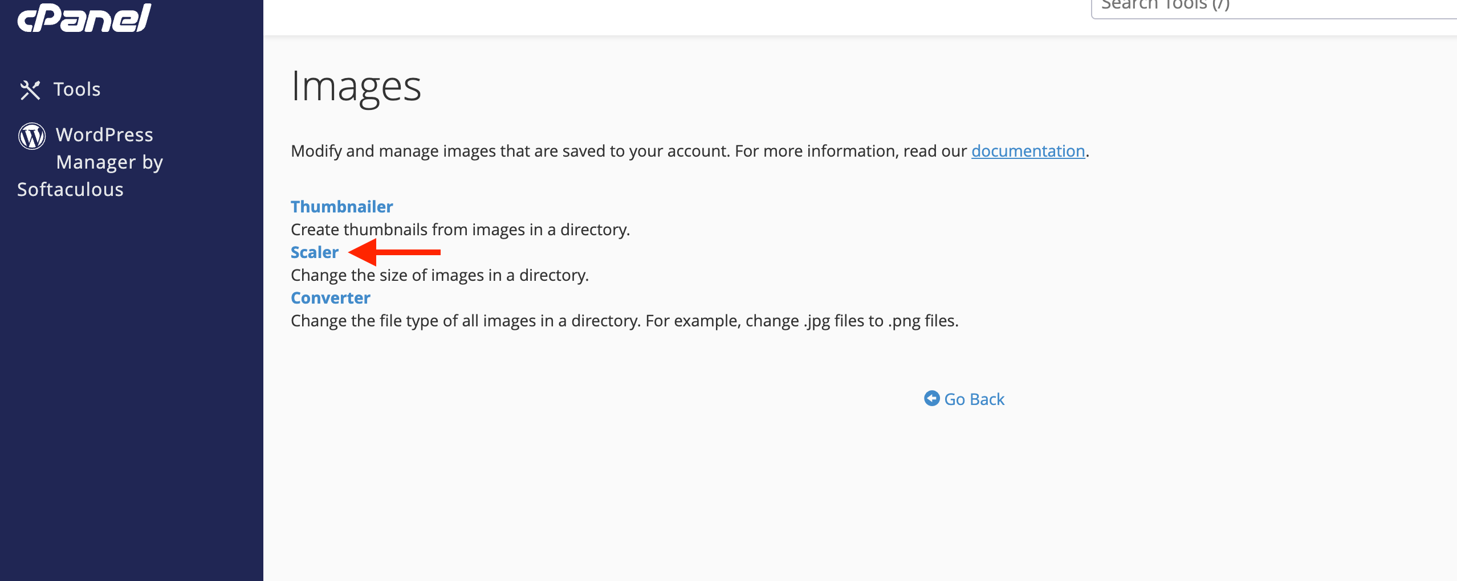Open the Tools sidebar label
This screenshot has width=1457, height=581.
(77, 89)
